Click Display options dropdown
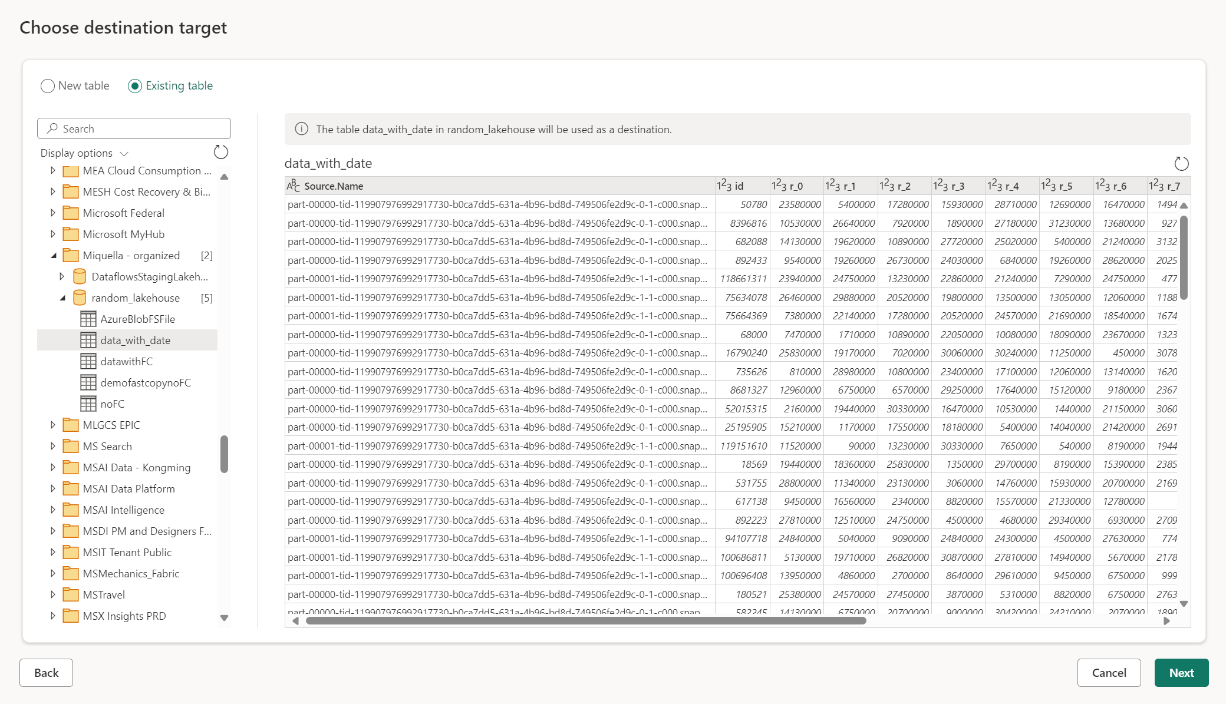The image size is (1226, 704). tap(85, 153)
